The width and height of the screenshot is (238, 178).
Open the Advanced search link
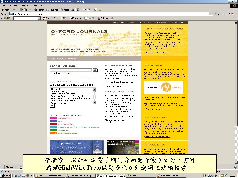[63, 73]
